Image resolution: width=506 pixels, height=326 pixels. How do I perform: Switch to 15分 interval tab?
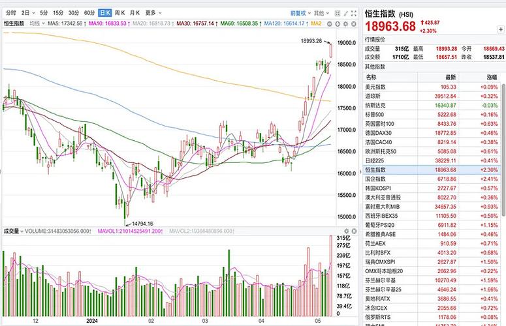click(58, 13)
